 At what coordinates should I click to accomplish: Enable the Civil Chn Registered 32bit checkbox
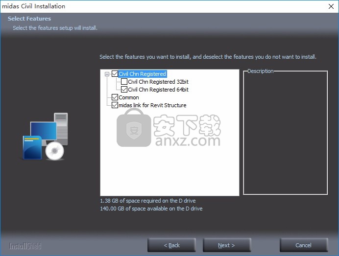point(124,82)
